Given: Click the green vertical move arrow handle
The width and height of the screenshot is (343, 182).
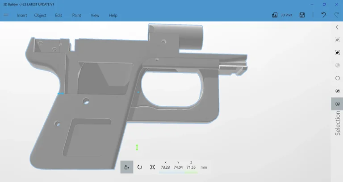Looking at the screenshot, I should (x=137, y=147).
